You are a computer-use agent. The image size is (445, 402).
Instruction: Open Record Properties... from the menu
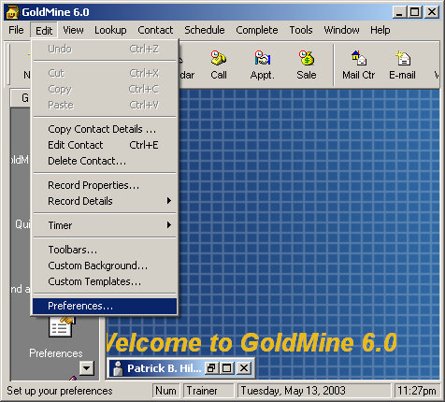pyautogui.click(x=105, y=185)
